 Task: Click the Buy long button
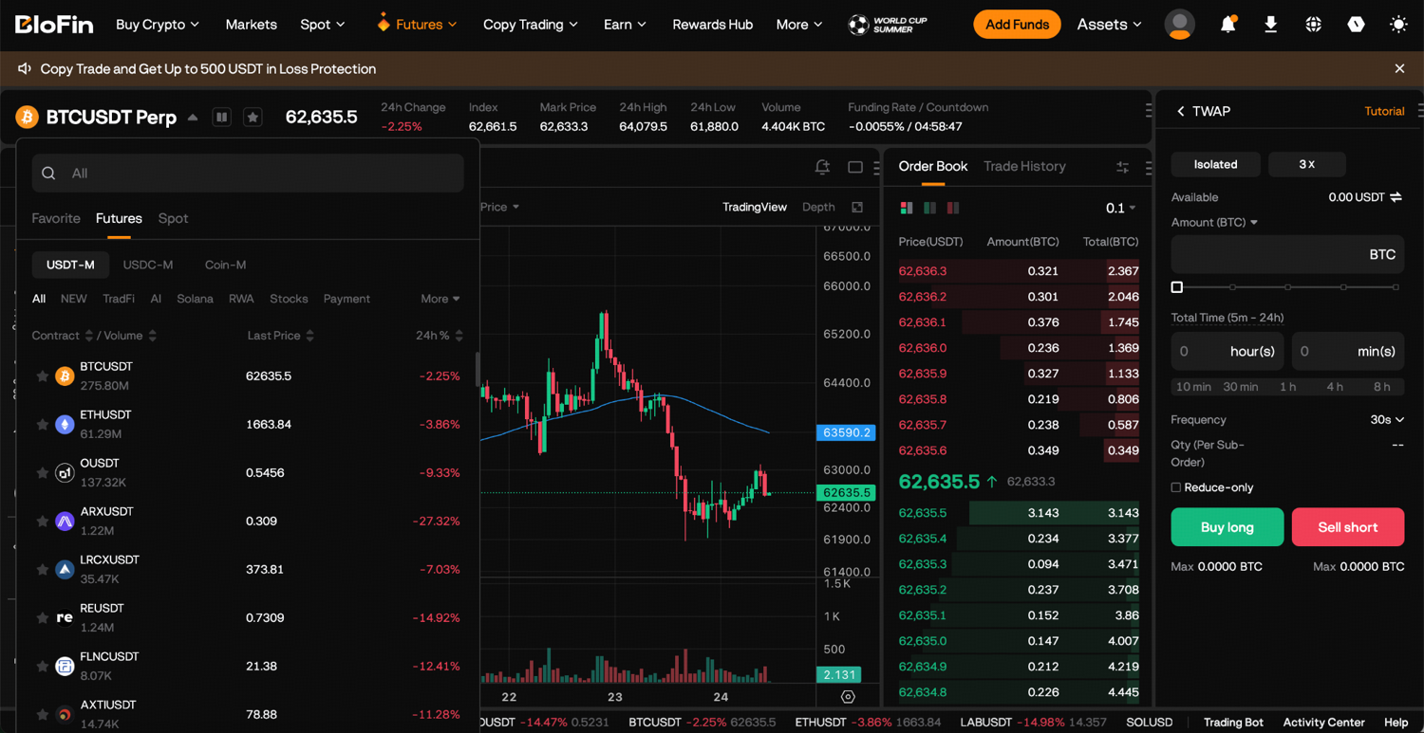[1227, 527]
